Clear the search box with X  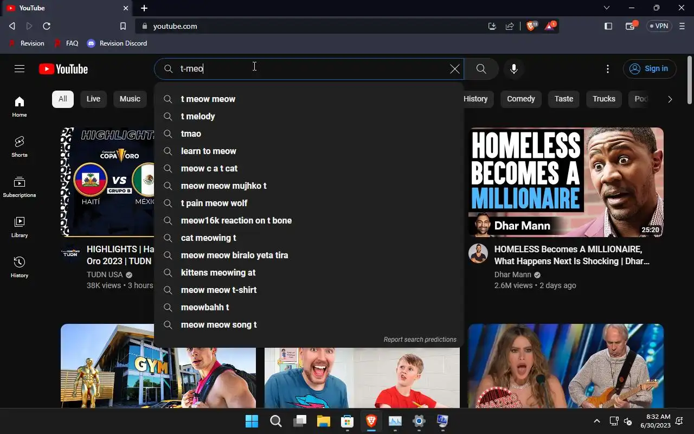[455, 69]
